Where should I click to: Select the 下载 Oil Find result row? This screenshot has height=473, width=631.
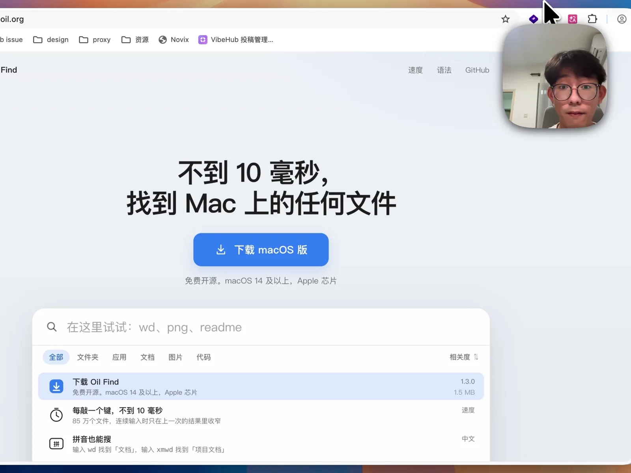point(261,386)
